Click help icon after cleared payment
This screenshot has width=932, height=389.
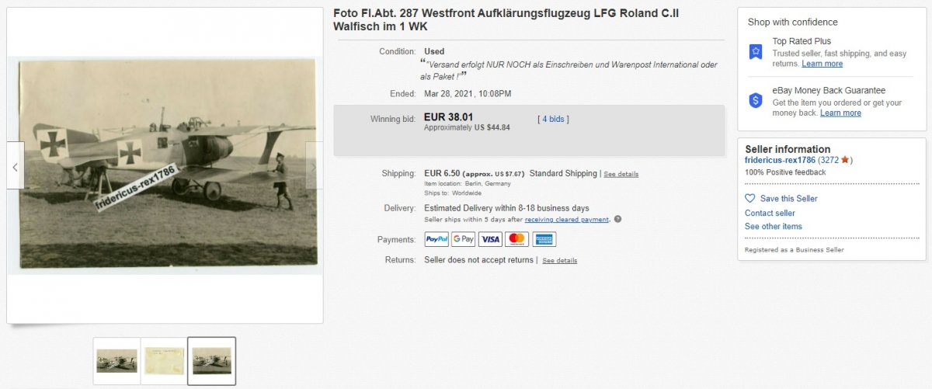(x=617, y=220)
